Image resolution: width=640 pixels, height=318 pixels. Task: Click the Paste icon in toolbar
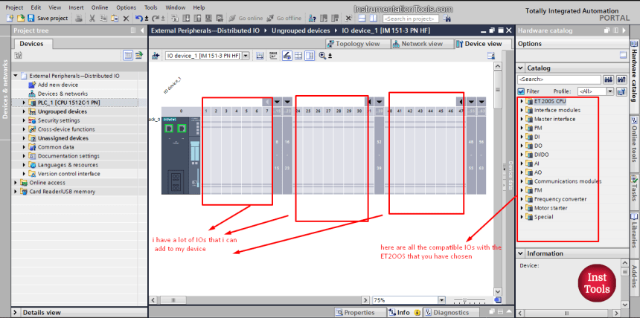(115, 19)
